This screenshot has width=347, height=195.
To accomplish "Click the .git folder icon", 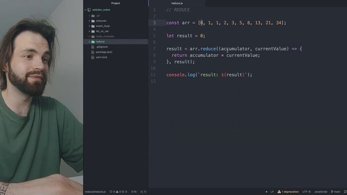I will click(93, 16).
